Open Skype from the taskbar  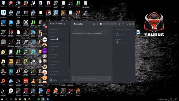(x=48, y=99)
